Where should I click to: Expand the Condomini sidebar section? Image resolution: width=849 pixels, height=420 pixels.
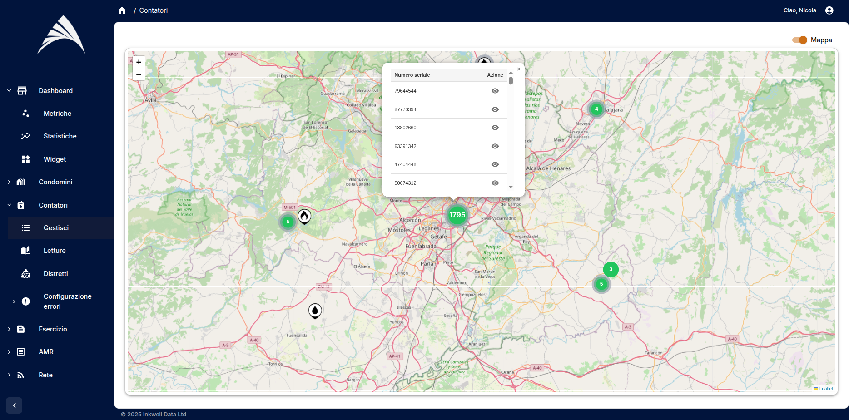click(9, 182)
